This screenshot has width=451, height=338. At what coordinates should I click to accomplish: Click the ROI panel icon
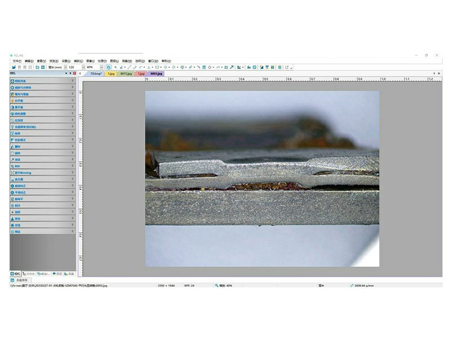pos(12,166)
